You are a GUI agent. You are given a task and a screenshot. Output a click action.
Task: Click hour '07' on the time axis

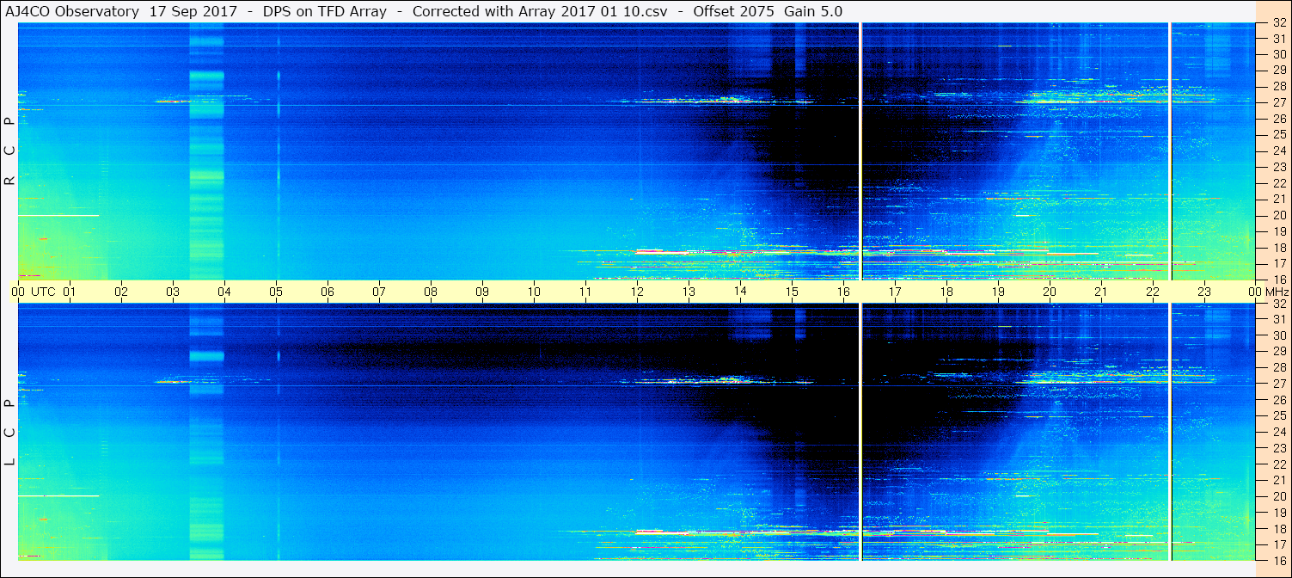(x=379, y=292)
